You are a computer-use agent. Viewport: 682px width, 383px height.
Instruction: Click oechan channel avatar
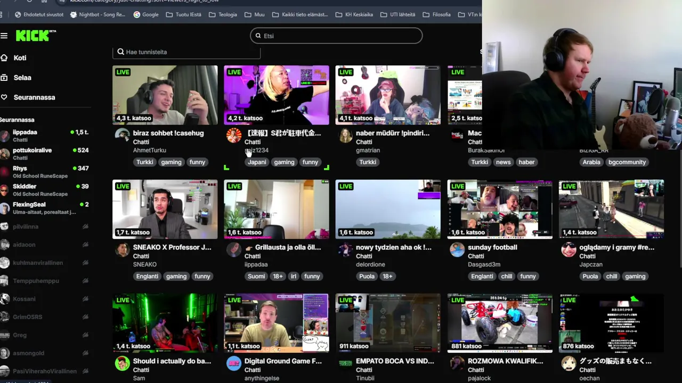569,363
